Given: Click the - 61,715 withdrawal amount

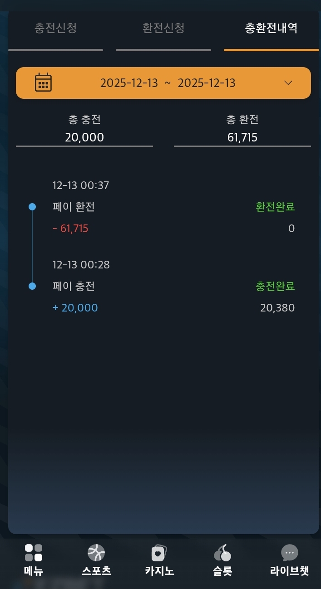Looking at the screenshot, I should click(70, 229).
